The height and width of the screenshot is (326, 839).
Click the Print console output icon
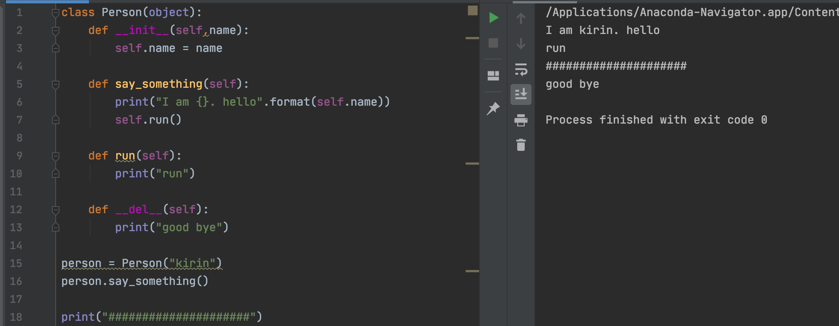(x=521, y=120)
